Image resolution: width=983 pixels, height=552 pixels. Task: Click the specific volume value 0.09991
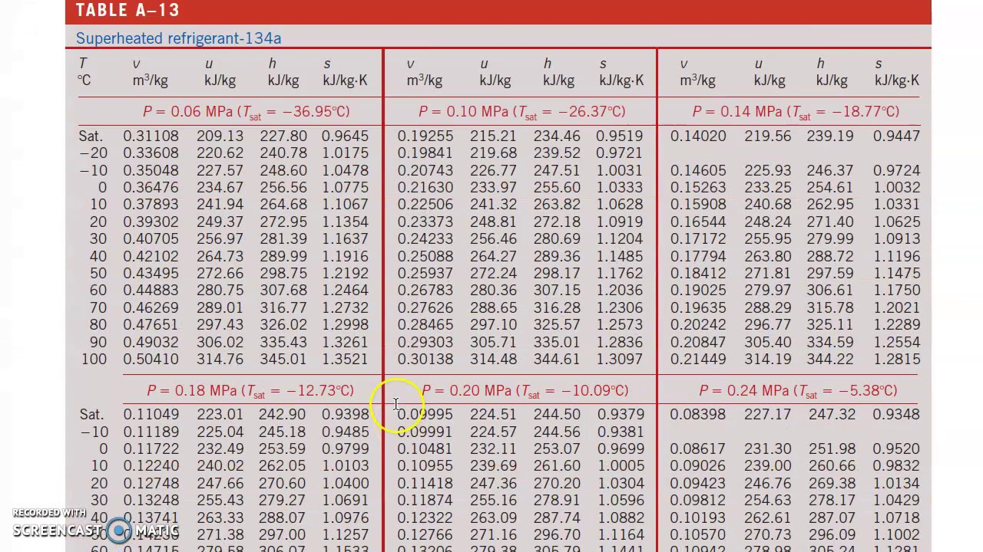click(425, 432)
